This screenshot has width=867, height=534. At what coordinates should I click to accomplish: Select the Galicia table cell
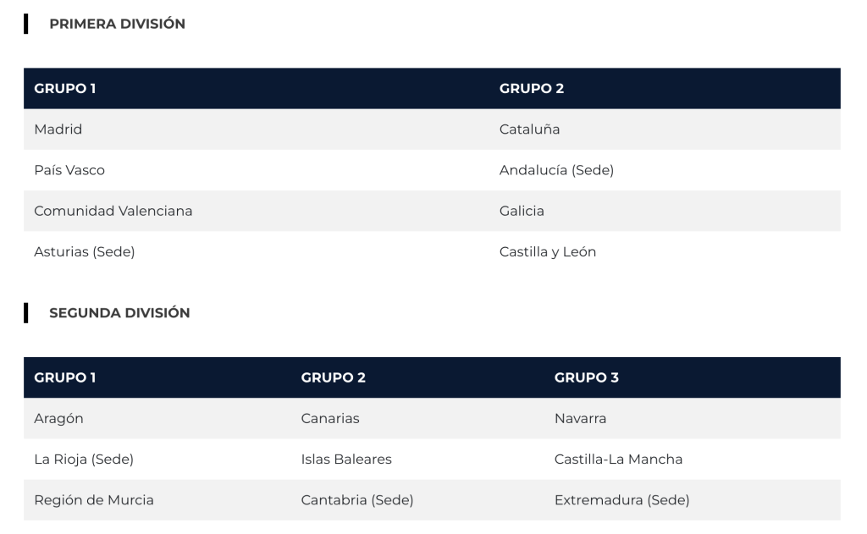point(522,211)
